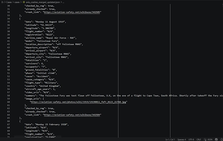
Task: Place the cursor in the "Felixstowe Fury" model value
Action: (x=48, y=41)
